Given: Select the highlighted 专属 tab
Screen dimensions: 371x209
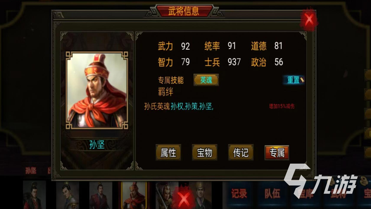Looking at the screenshot, I should click(x=277, y=153).
